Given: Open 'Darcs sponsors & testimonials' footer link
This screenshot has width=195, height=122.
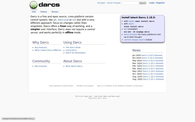Looking at the screenshot, I should pos(61,86).
